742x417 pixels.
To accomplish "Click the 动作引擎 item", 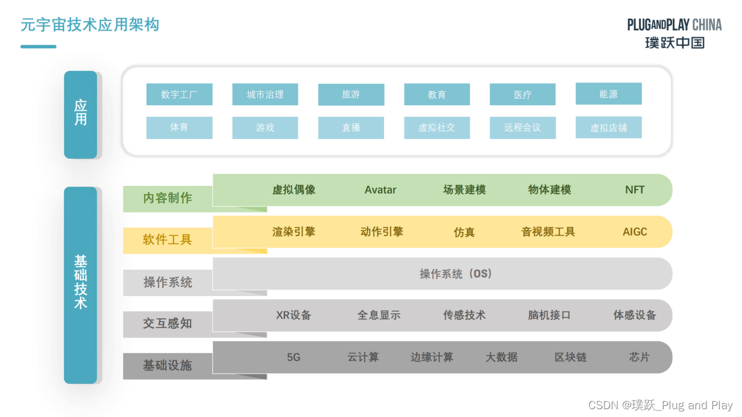I will [x=382, y=232].
